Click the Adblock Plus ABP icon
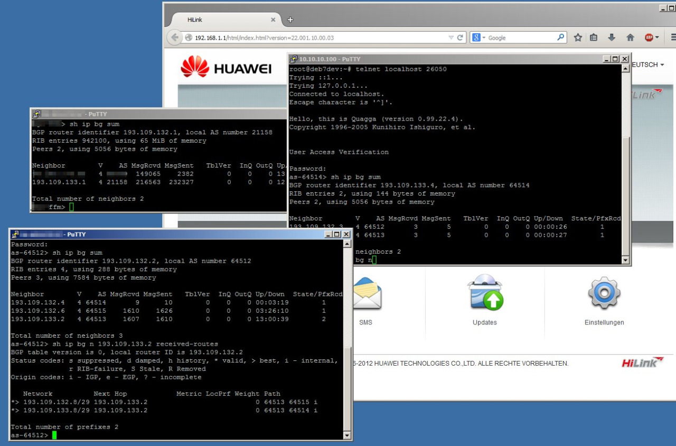This screenshot has height=446, width=676. coord(649,38)
